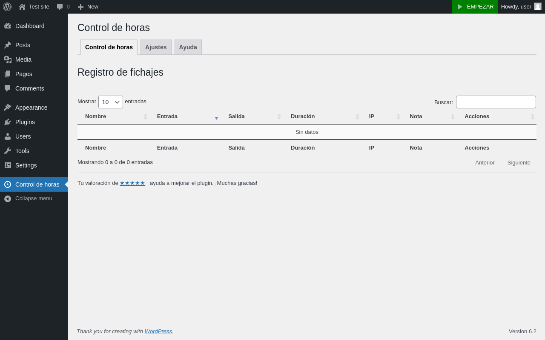Open the Dashboard menu item
Screen dimensions: 545x340
click(x=34, y=26)
